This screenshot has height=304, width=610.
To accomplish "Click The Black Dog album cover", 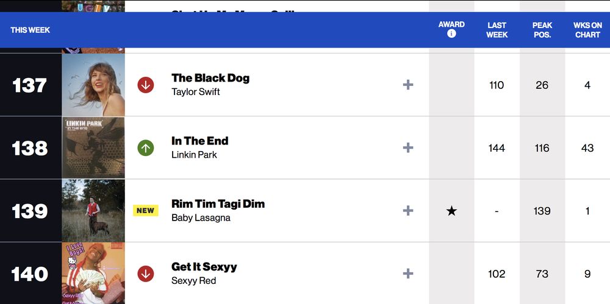I will (93, 85).
